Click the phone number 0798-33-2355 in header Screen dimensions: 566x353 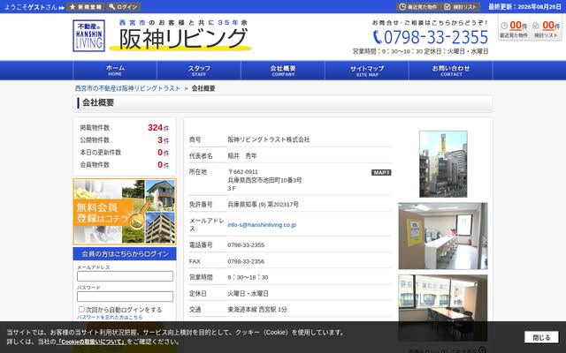[x=431, y=37]
